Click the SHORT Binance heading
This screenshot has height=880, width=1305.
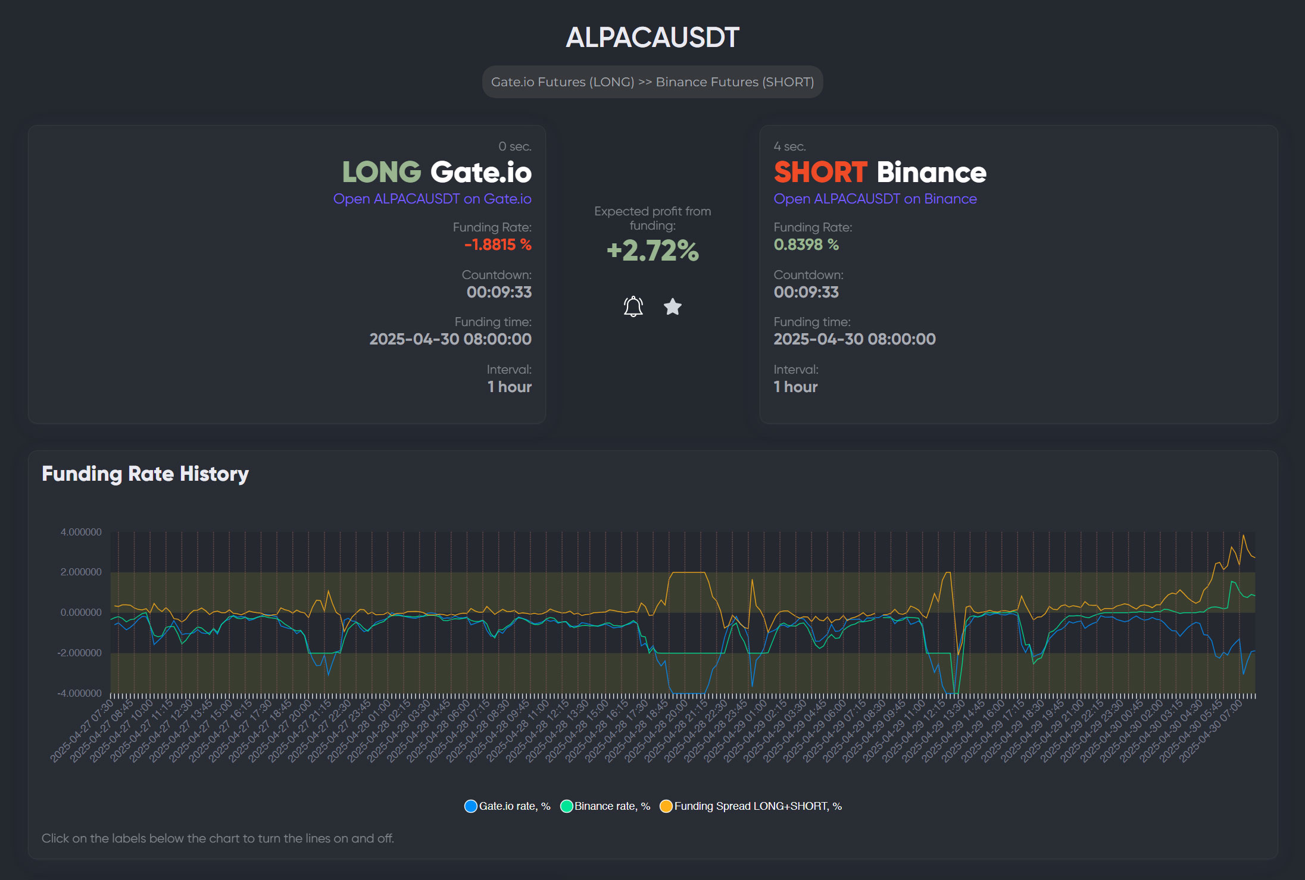pos(879,173)
